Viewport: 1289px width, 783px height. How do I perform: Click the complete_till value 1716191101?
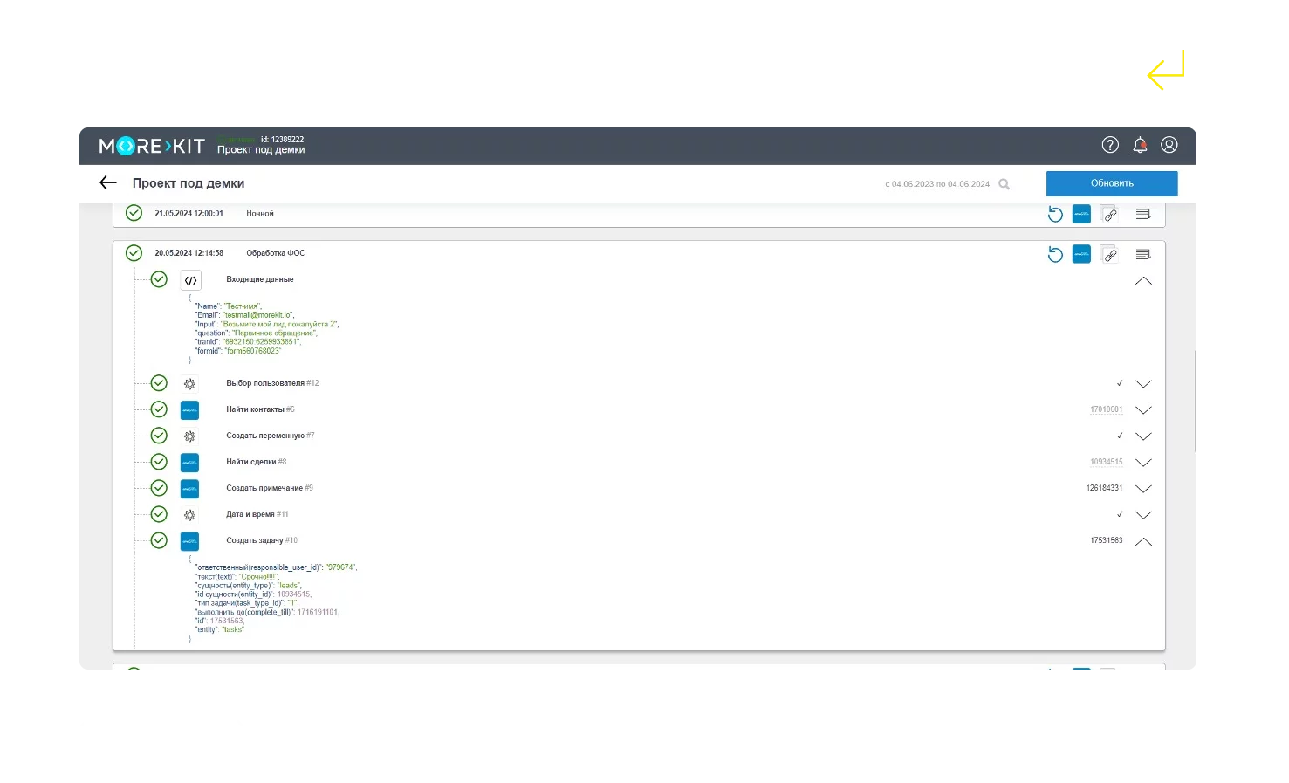(318, 612)
